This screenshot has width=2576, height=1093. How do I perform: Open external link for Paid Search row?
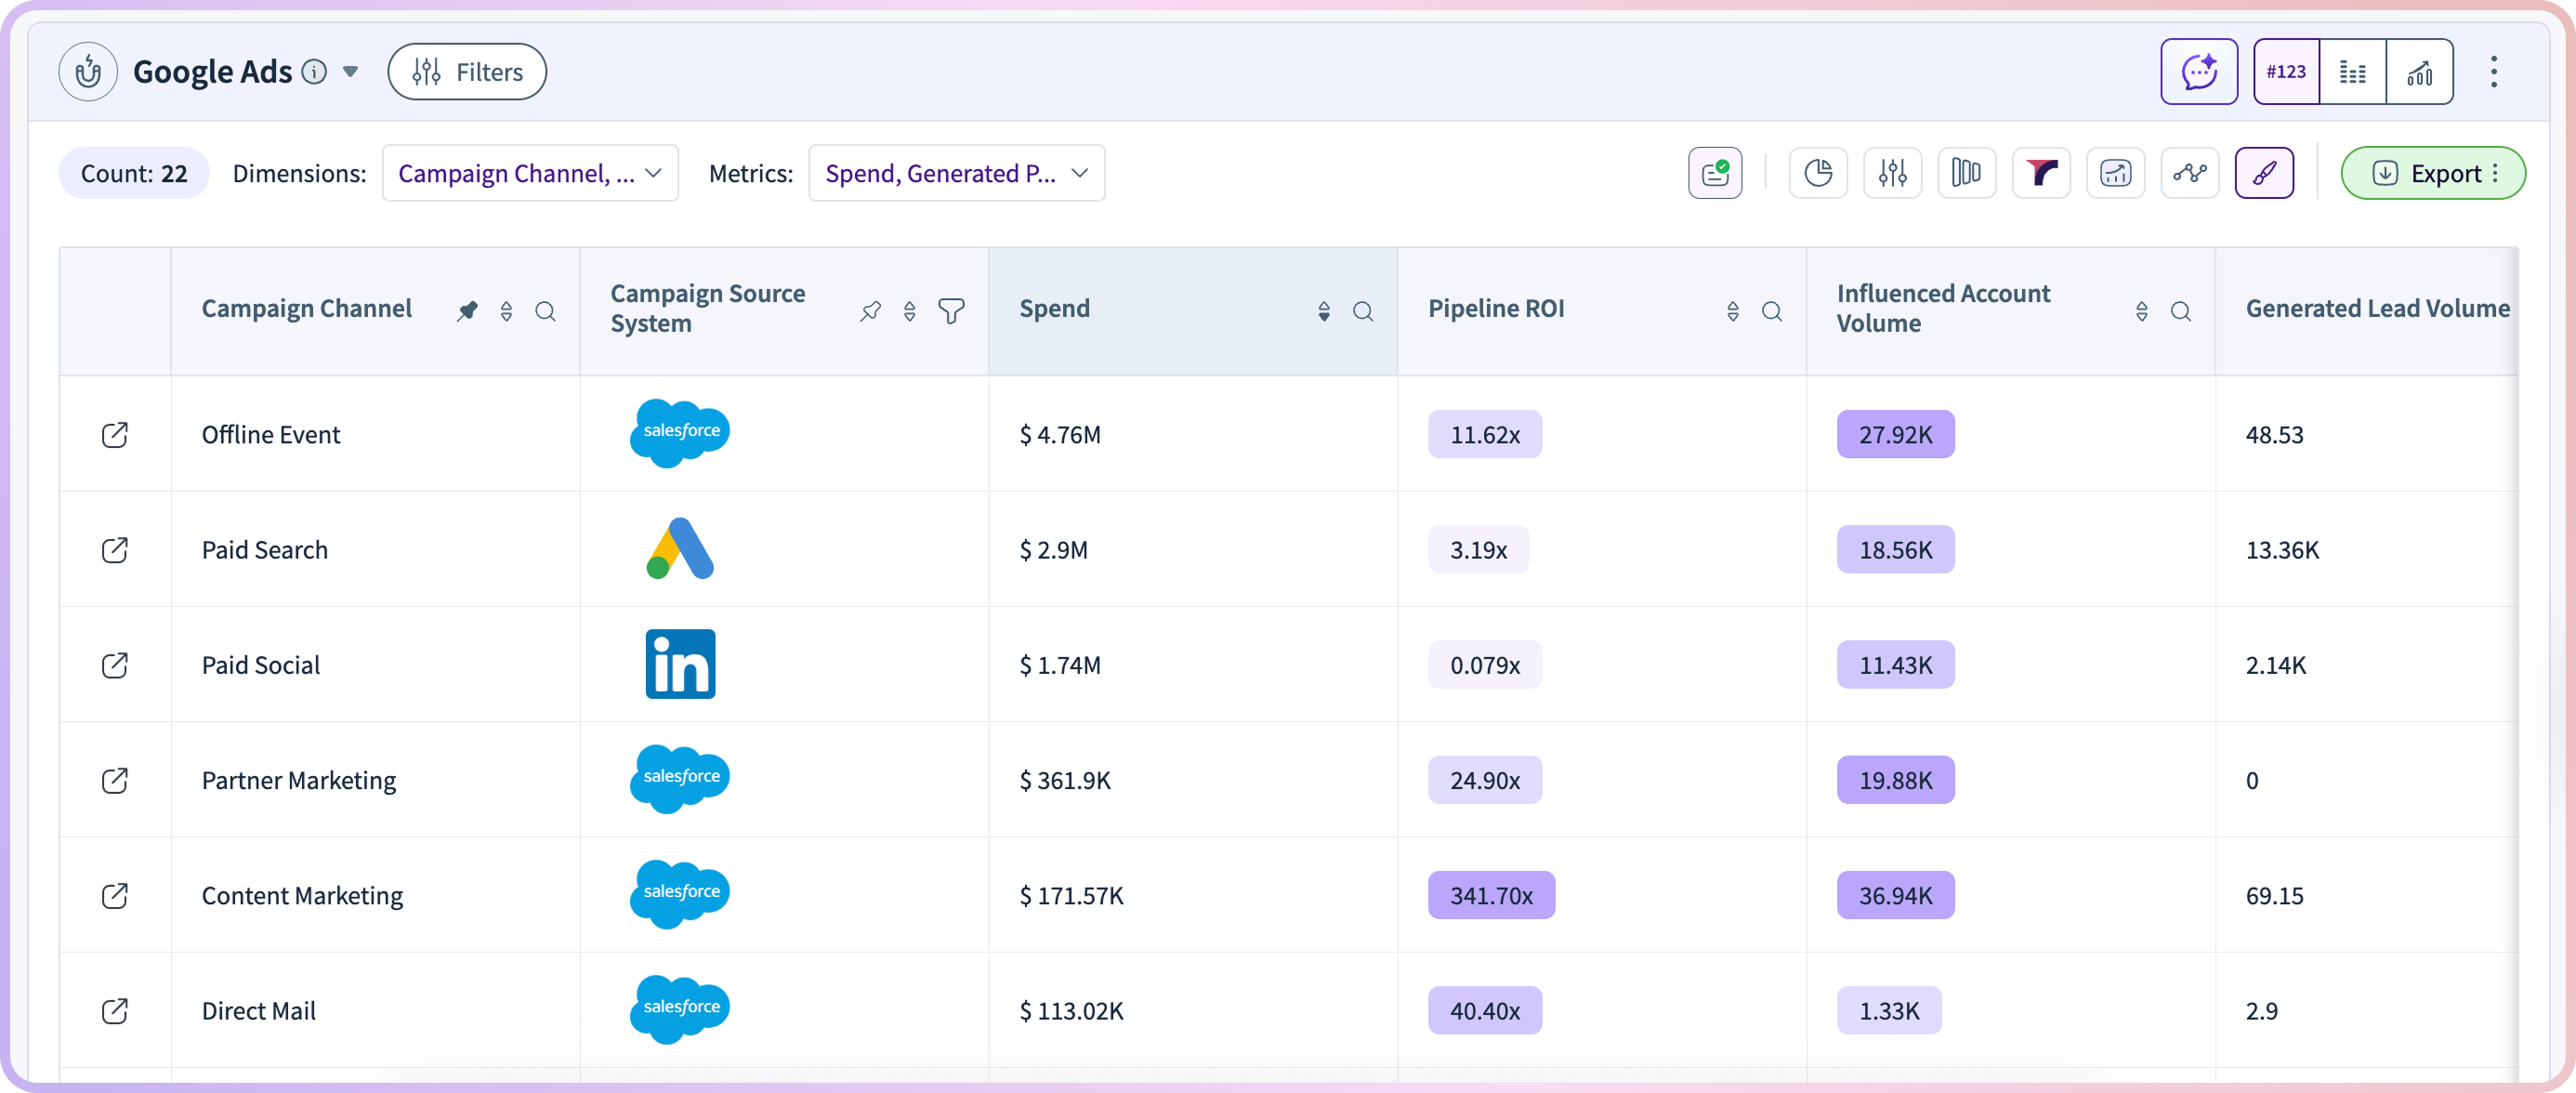point(115,550)
